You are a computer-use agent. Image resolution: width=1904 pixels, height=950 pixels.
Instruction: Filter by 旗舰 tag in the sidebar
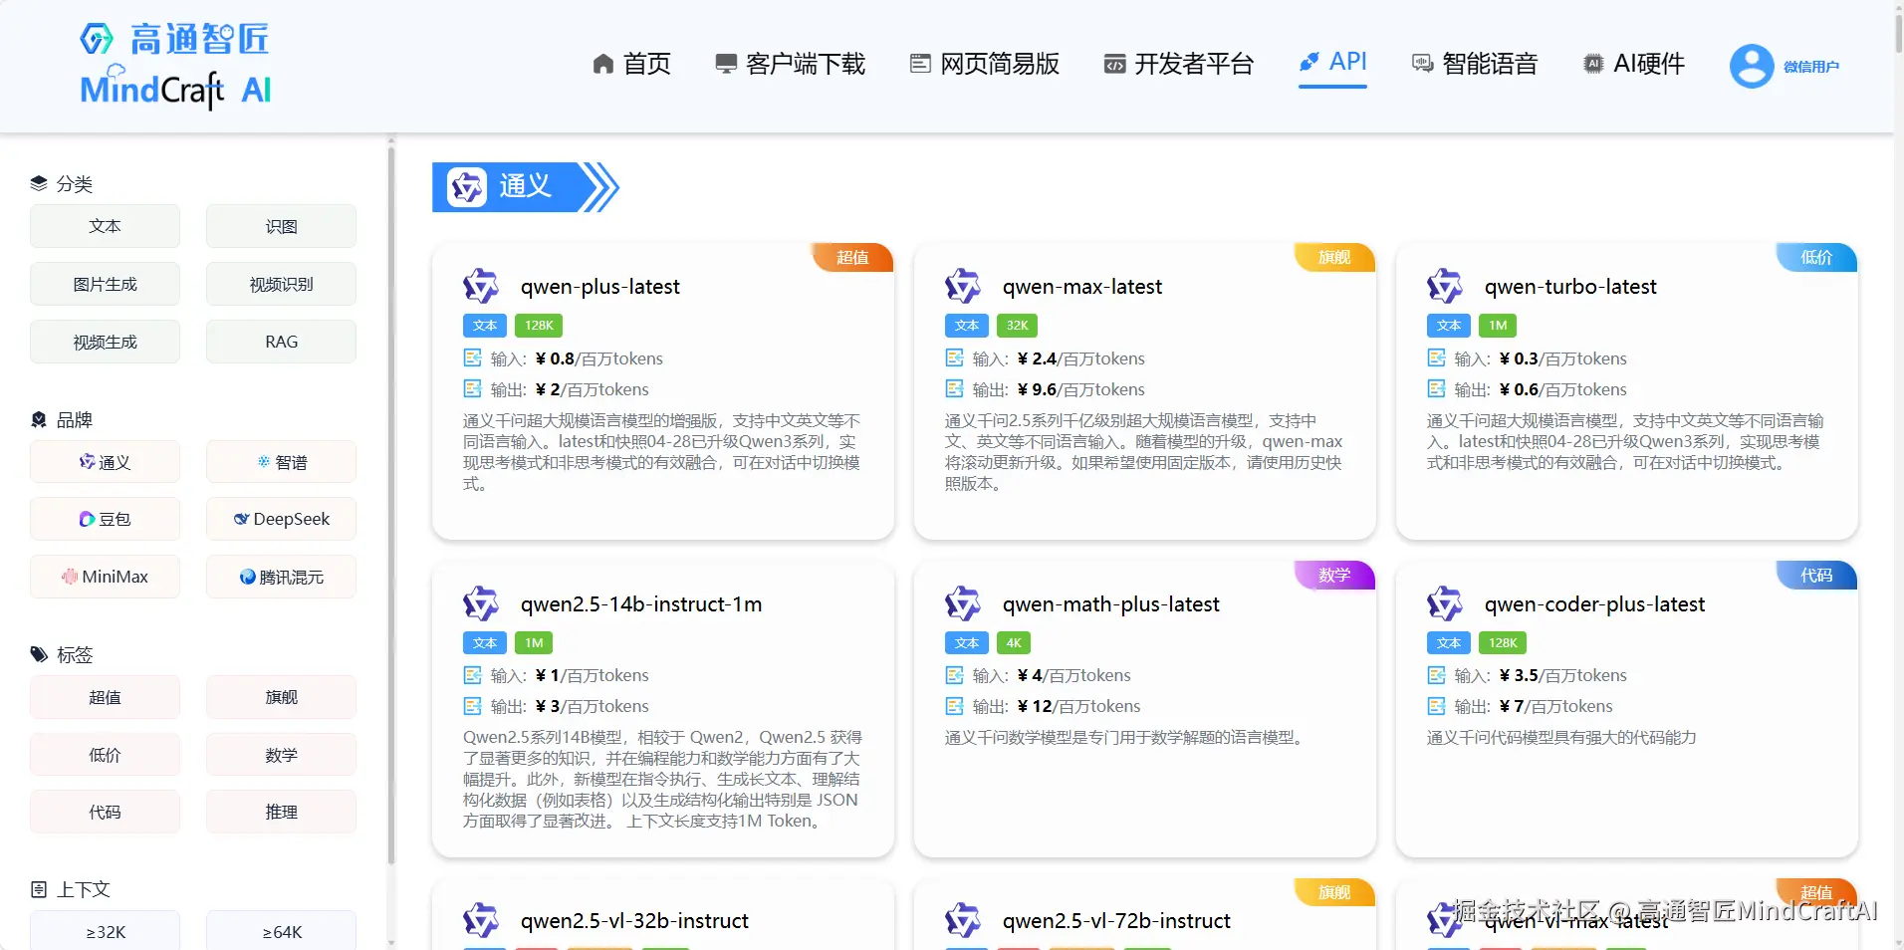click(281, 697)
